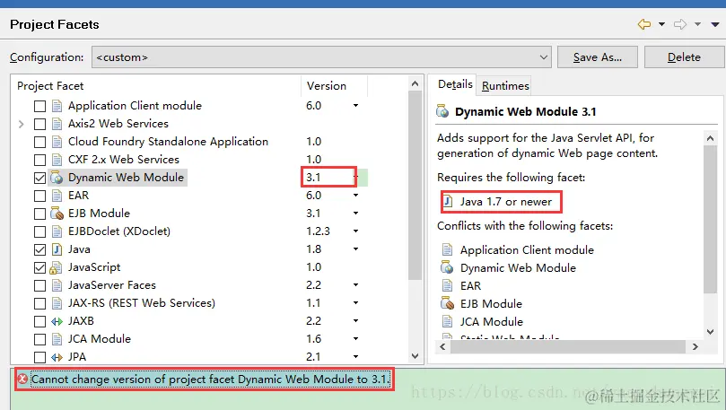Click the EJB Module icon in Details conflicts
The height and width of the screenshot is (410, 726).
click(x=447, y=303)
